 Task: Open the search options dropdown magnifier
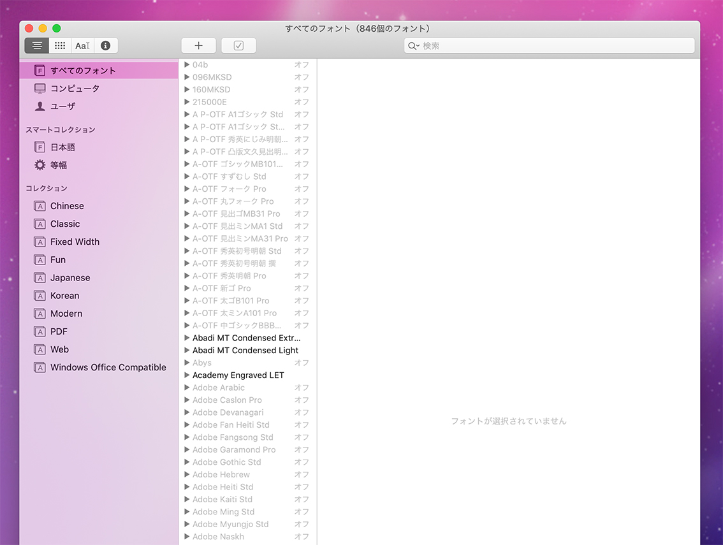[414, 46]
